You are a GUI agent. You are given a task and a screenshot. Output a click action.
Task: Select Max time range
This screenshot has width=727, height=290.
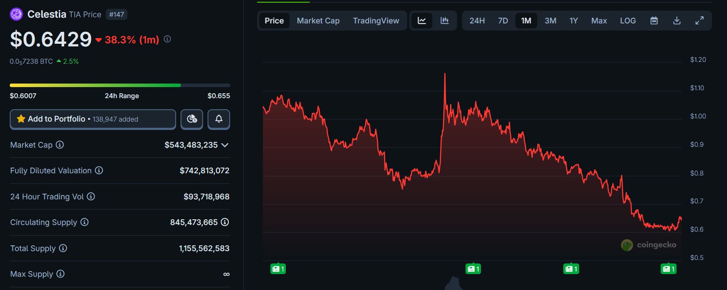(599, 21)
